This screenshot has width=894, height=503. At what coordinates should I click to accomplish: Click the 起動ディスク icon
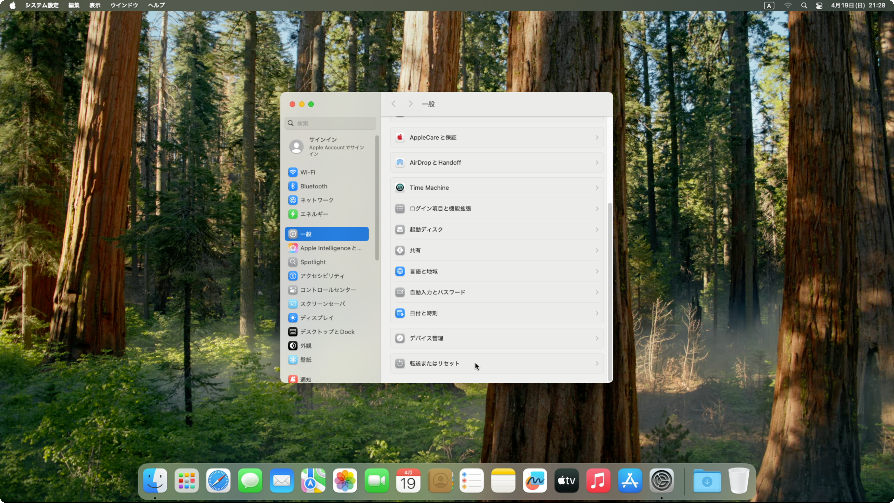tap(400, 229)
